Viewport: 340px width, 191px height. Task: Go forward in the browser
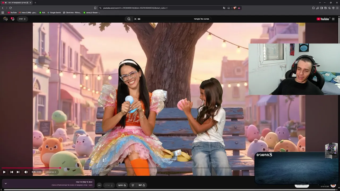pyautogui.click(x=6, y=8)
